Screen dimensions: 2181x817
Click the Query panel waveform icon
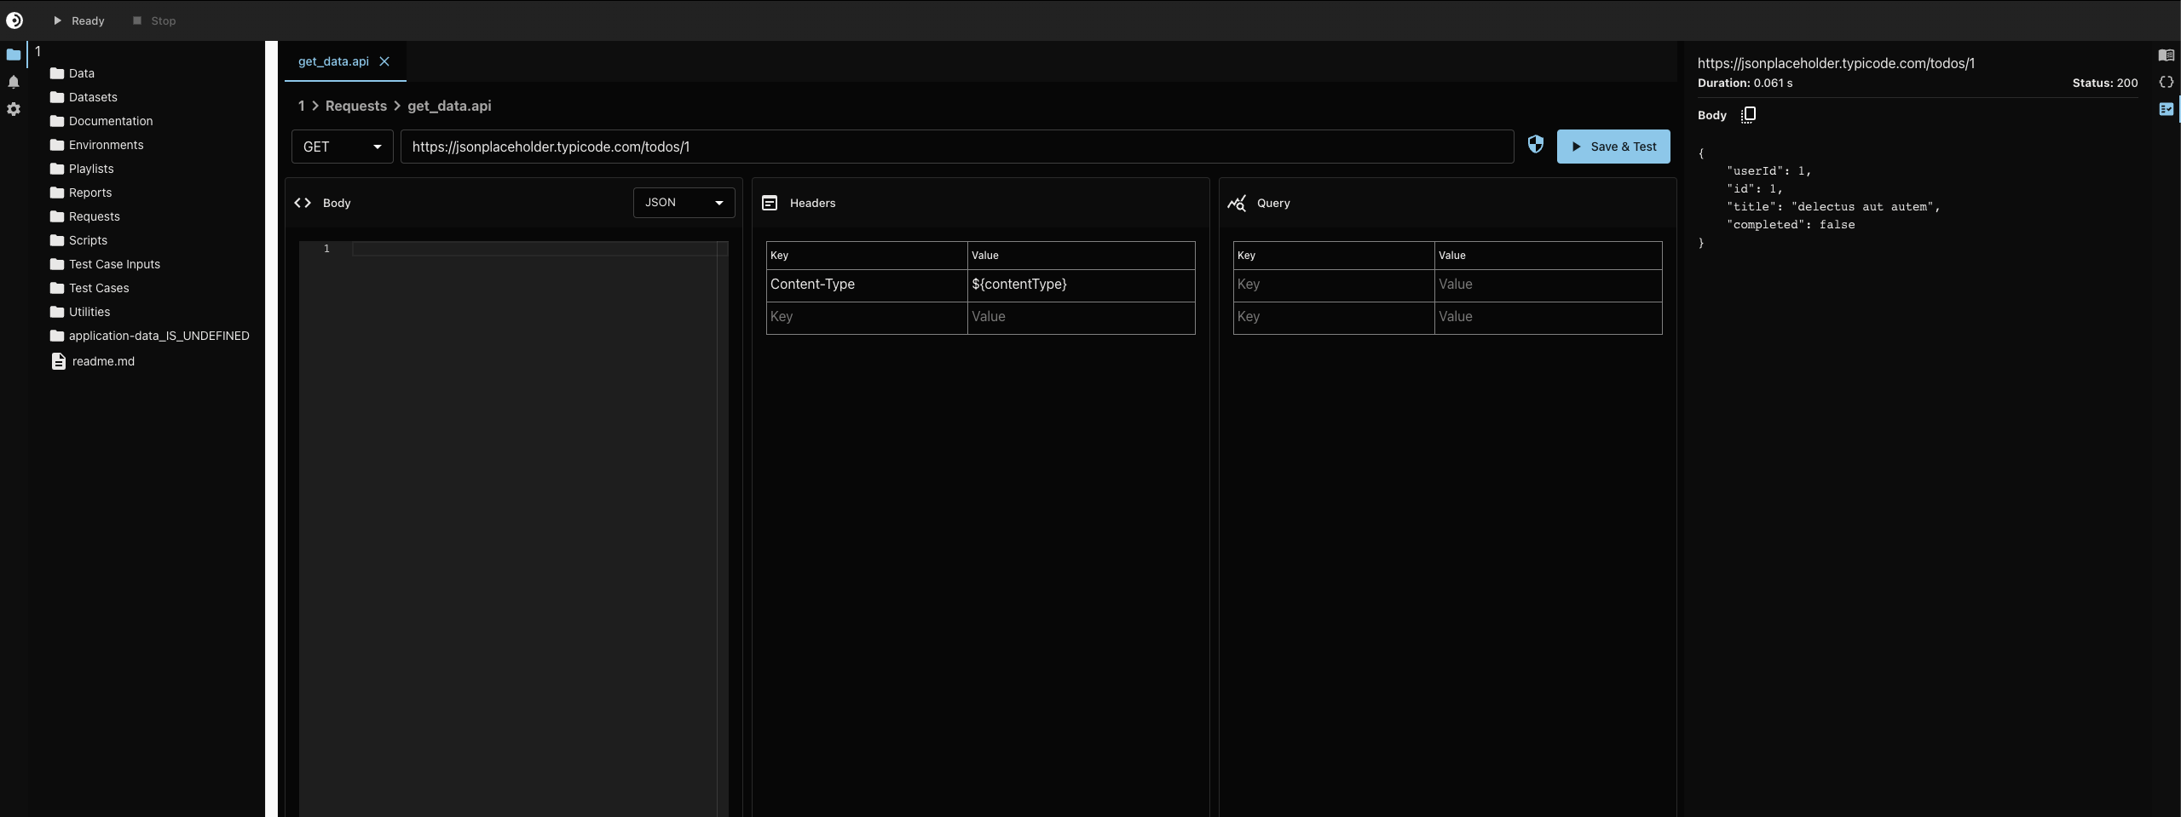tap(1238, 203)
